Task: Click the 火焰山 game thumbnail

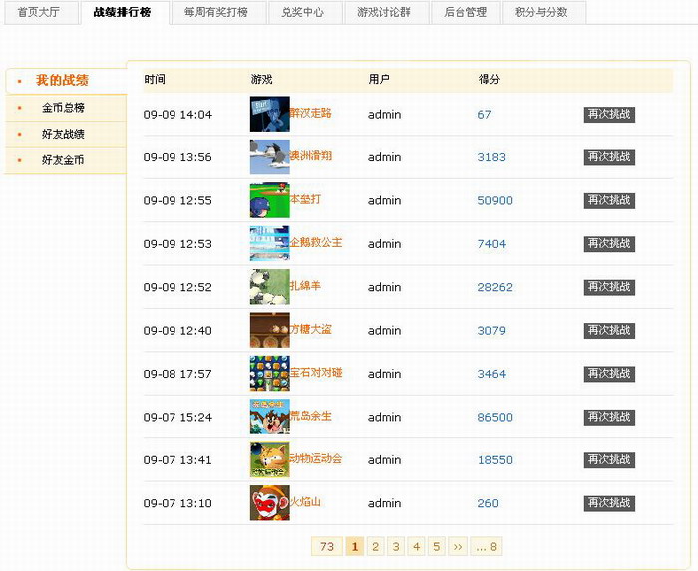Action: (270, 503)
